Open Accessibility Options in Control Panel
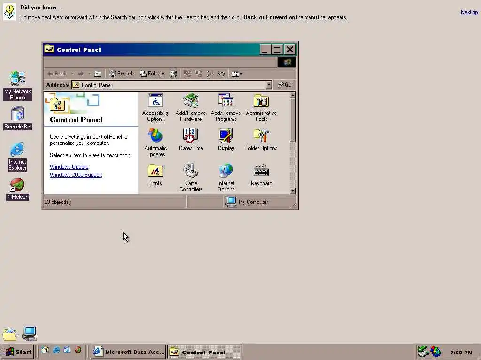This screenshot has width=481, height=360. pos(155,107)
